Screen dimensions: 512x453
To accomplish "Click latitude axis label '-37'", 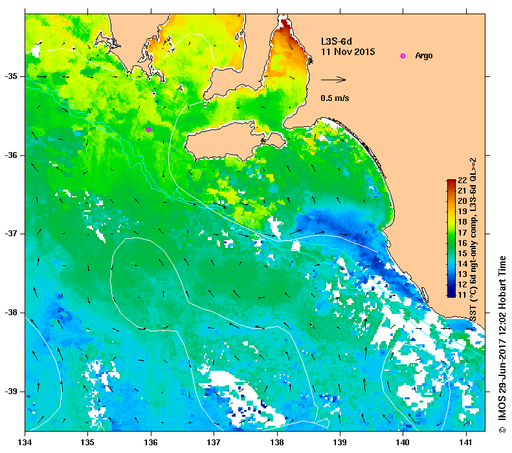I will [11, 234].
